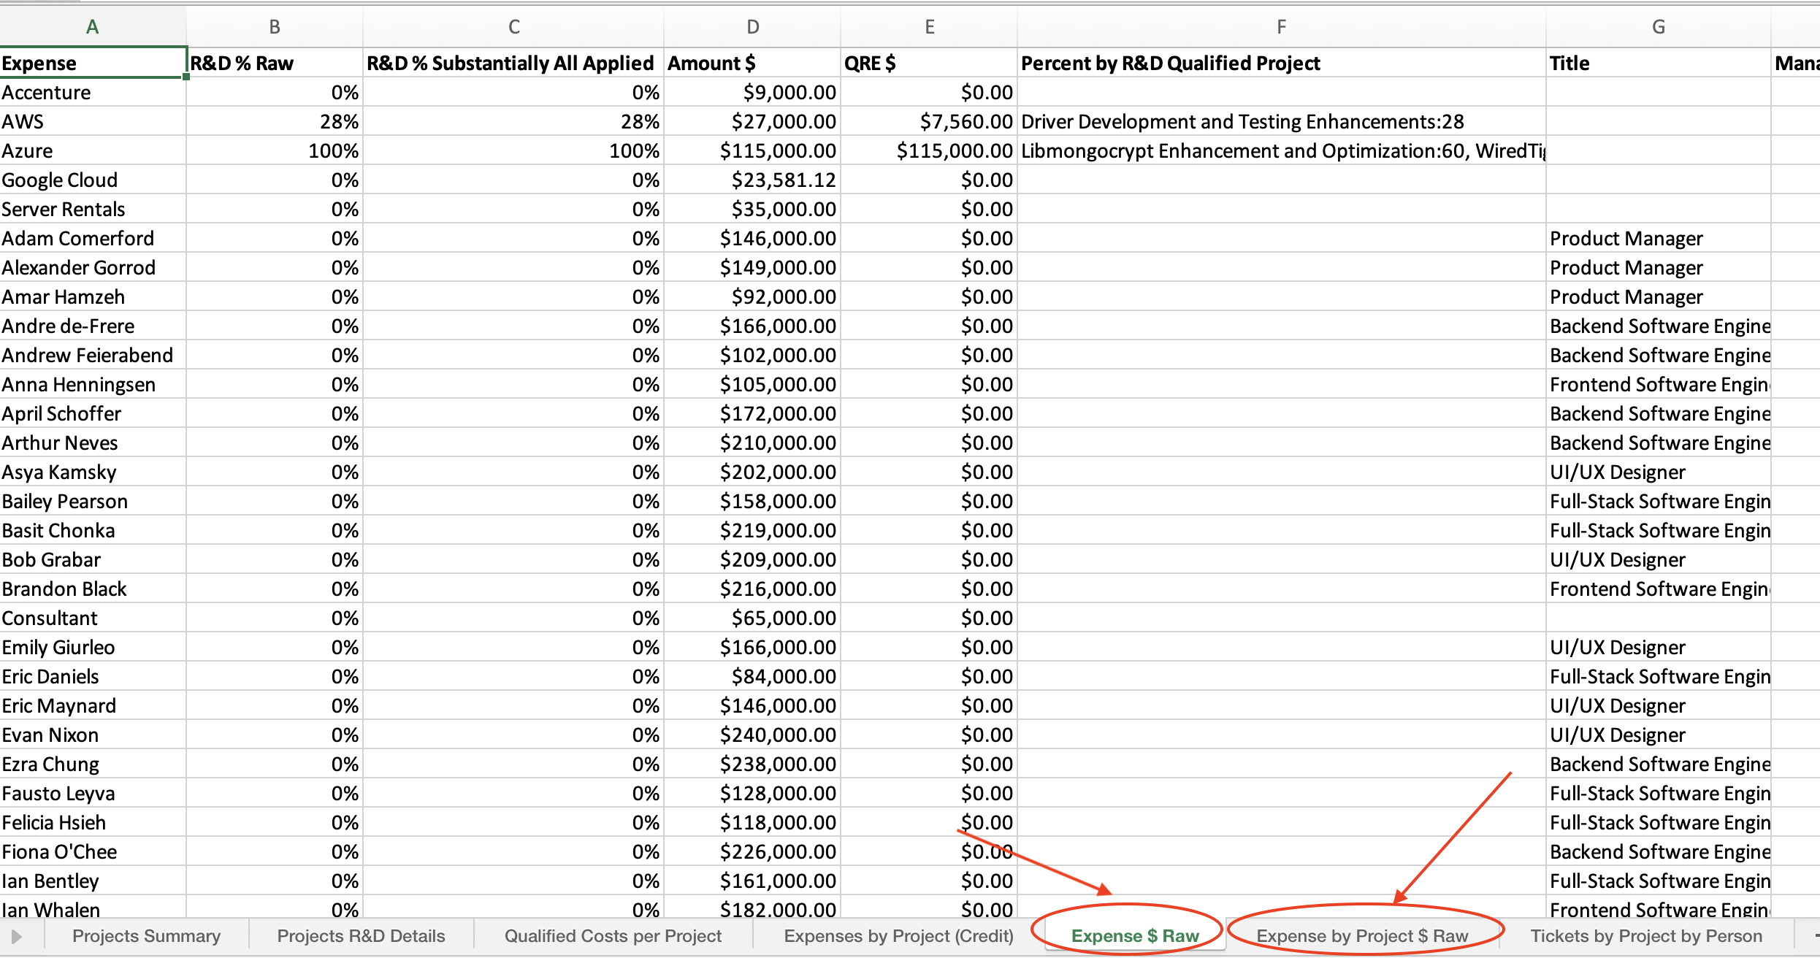Select column F header
Viewport: 1820px width, 958px height.
tap(1281, 27)
